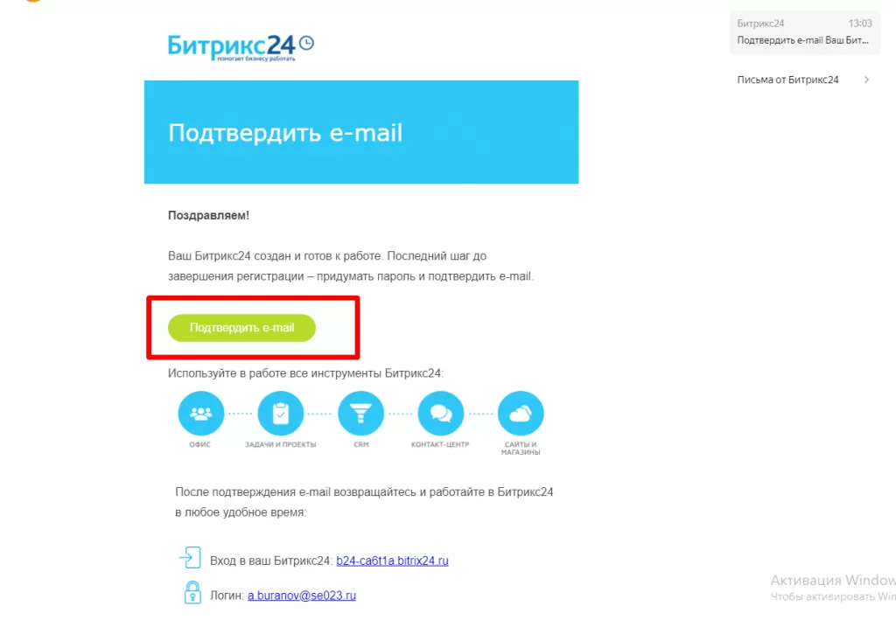Click the Офис people icon

(200, 413)
